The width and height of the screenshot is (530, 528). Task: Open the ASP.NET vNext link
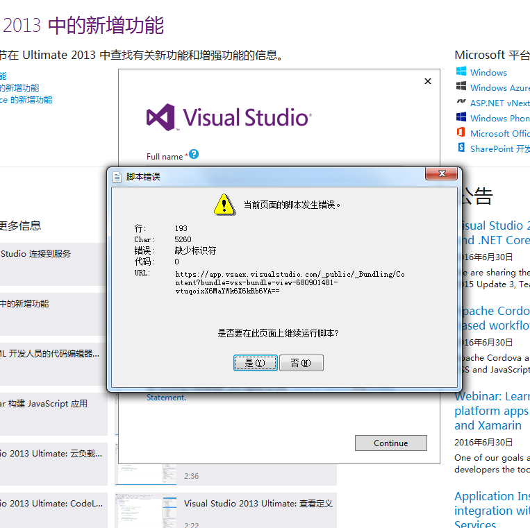[500, 103]
